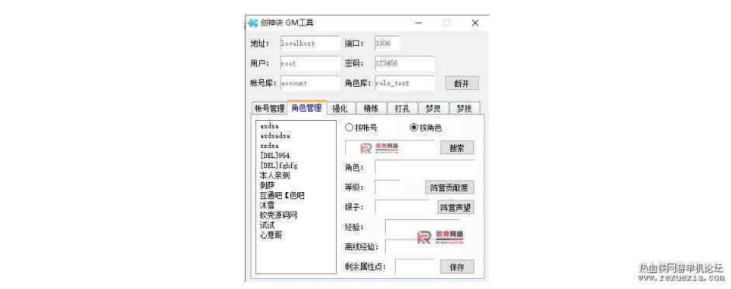
Task: Open the 打孔 tab
Action: 402,108
